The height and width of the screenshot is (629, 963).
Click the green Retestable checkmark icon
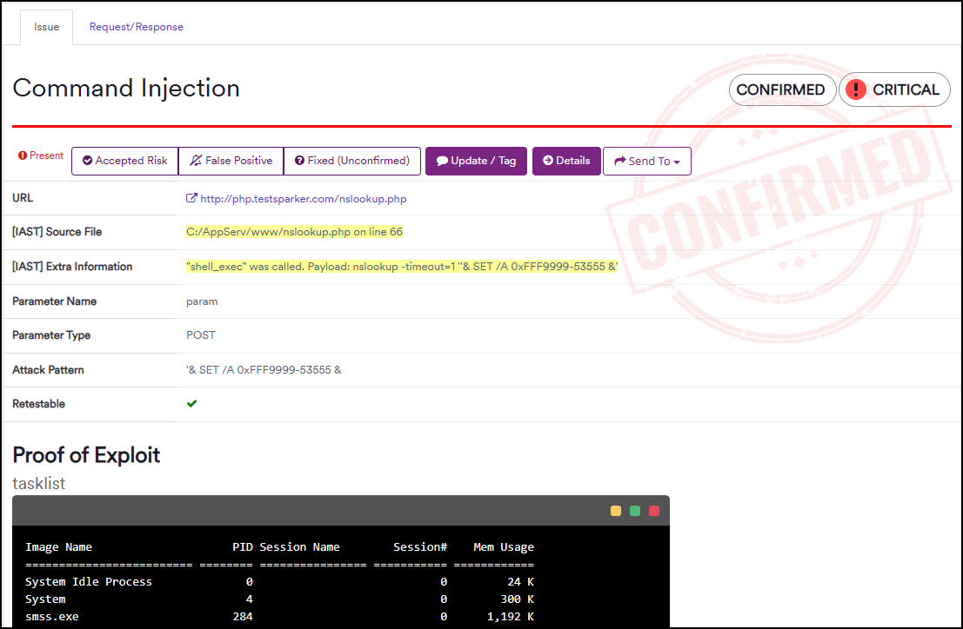pos(191,403)
